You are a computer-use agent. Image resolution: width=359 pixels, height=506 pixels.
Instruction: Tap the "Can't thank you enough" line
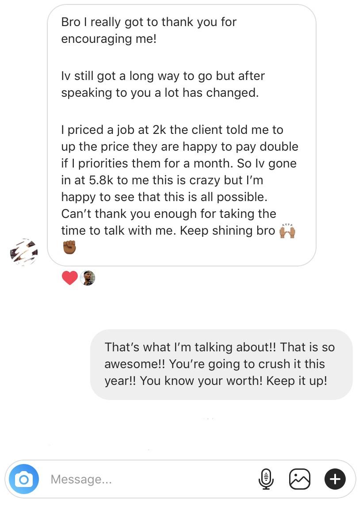[168, 214]
